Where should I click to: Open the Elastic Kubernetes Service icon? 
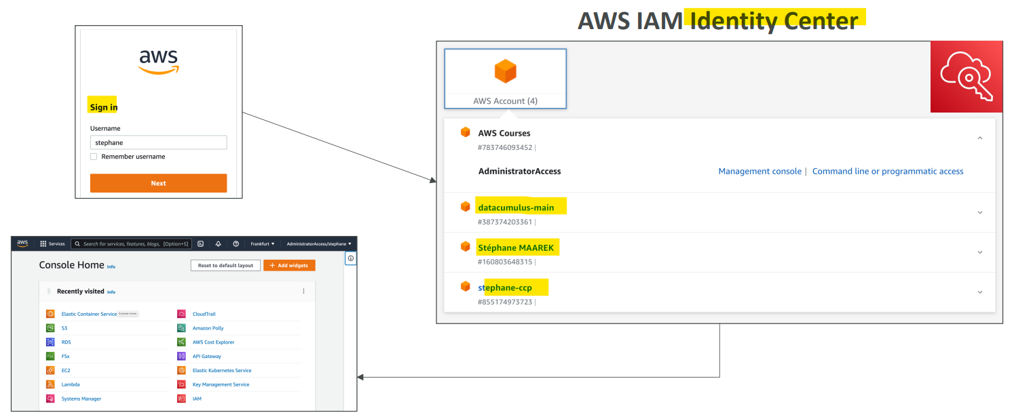click(181, 370)
